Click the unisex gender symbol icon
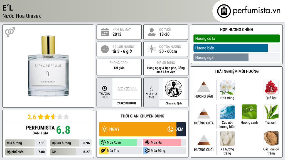Screen dimensions: 285x160 [10, 32]
